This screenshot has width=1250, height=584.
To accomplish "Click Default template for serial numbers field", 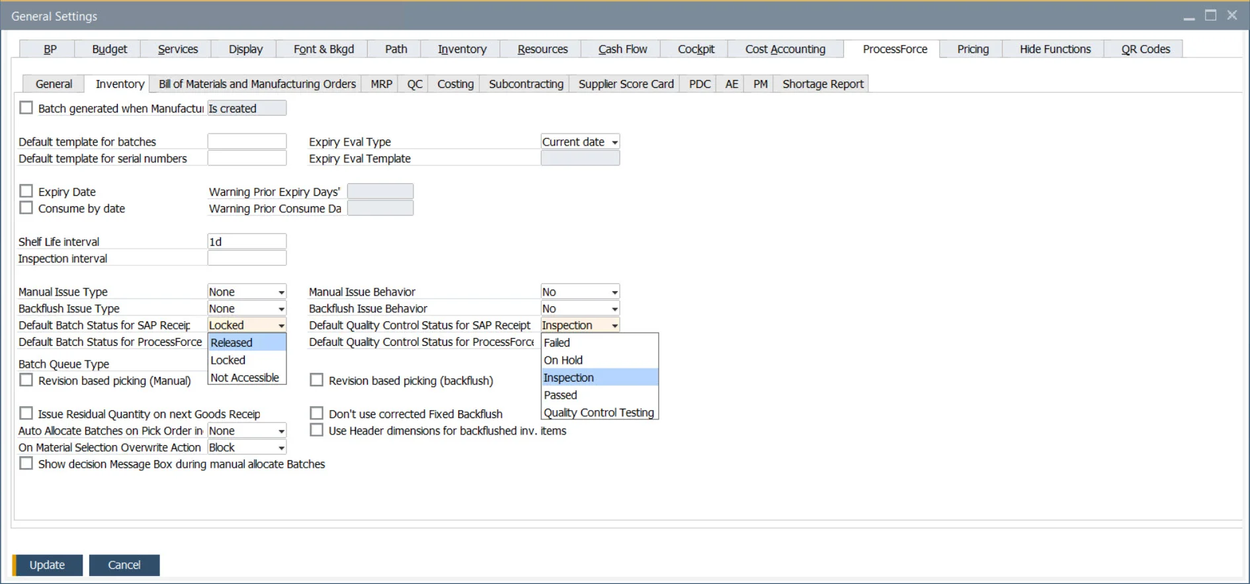I will pos(247,158).
